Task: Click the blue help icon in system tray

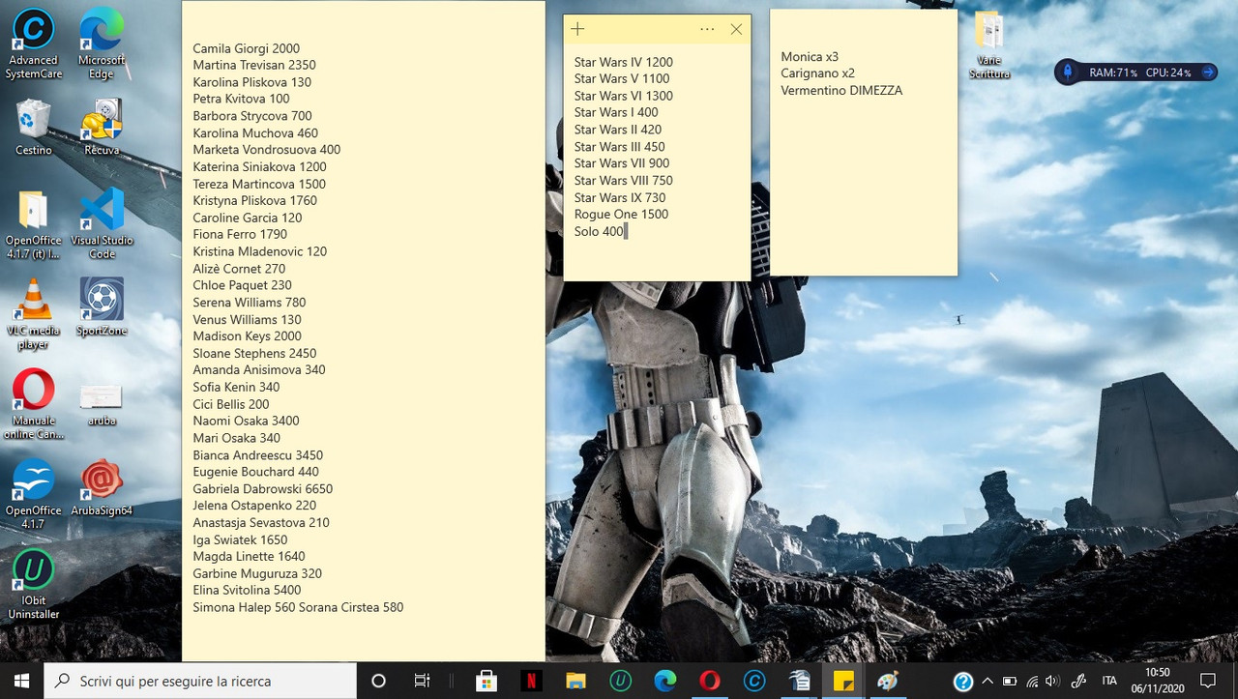Action: click(962, 682)
